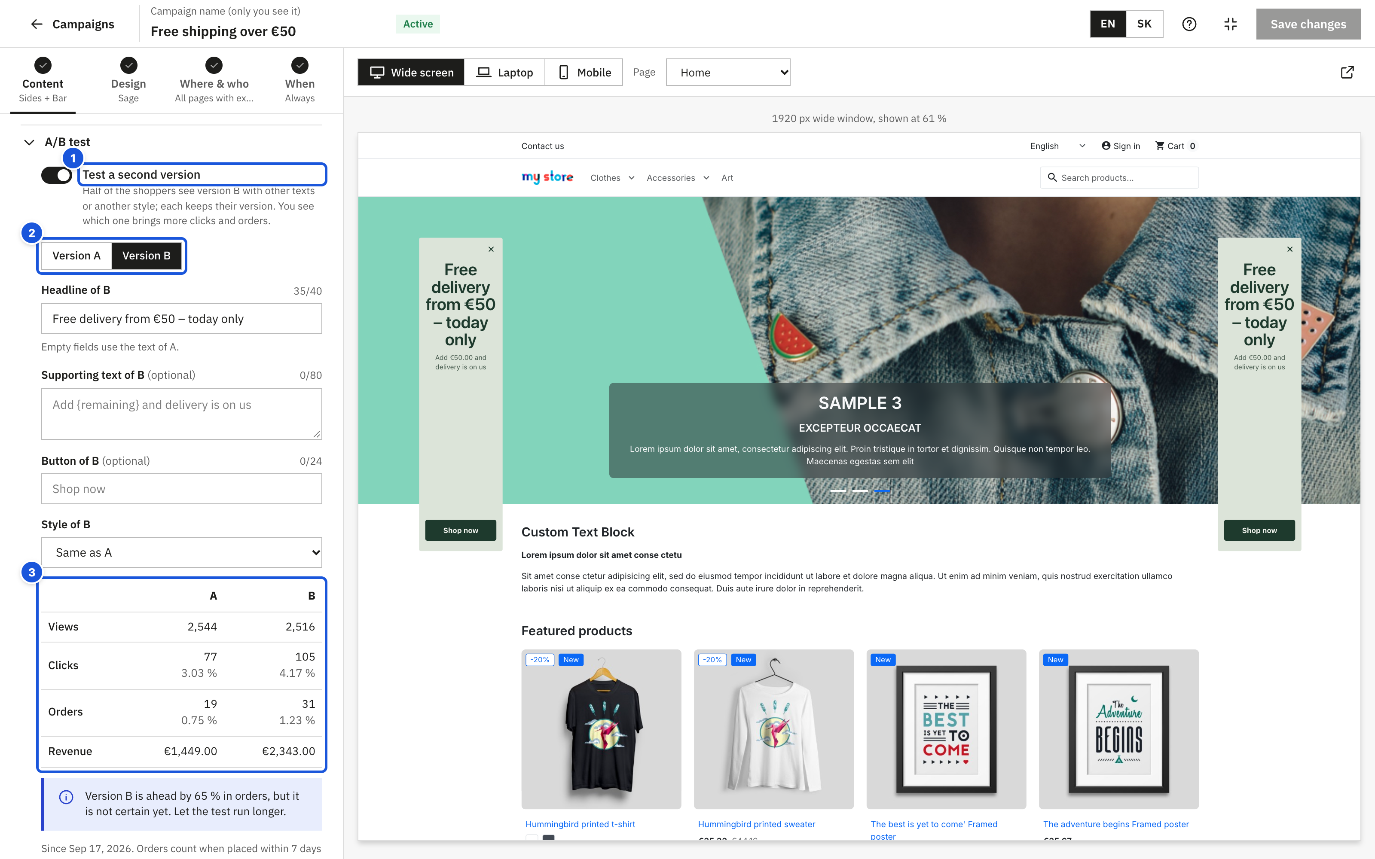
Task: Open the help question mark icon
Action: pyautogui.click(x=1189, y=24)
